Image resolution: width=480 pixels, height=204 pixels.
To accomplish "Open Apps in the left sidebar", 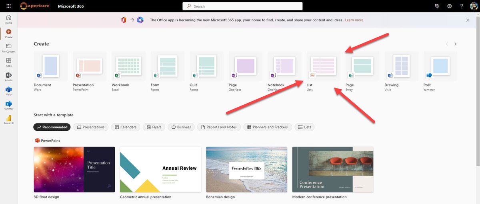I will (8, 62).
